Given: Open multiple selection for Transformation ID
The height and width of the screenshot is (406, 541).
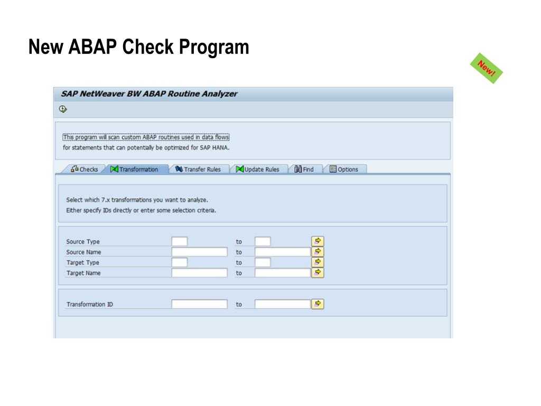Looking at the screenshot, I should (x=318, y=304).
